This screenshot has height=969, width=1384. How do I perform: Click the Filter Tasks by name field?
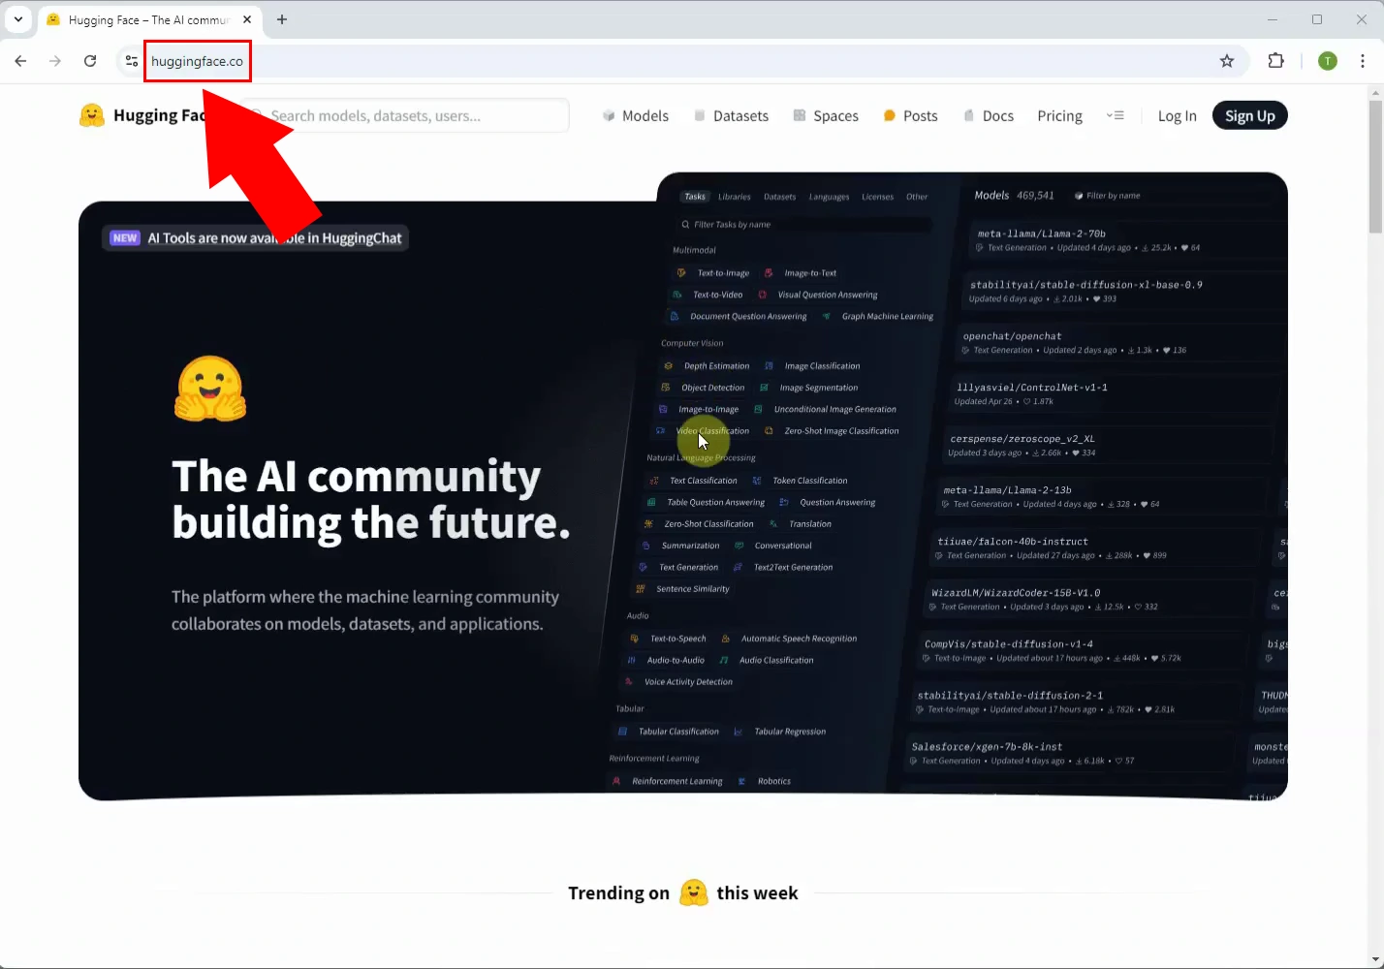804,224
